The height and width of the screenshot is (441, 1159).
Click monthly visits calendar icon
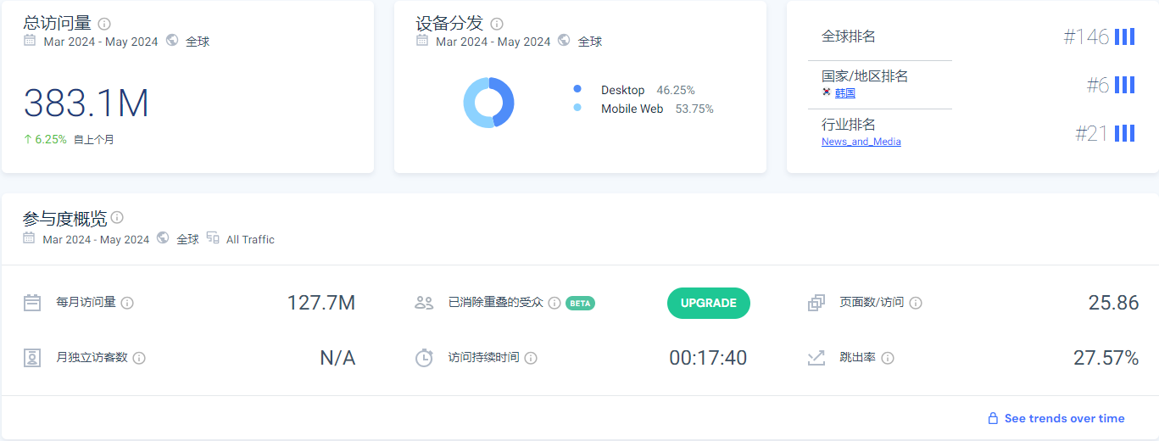tap(32, 303)
